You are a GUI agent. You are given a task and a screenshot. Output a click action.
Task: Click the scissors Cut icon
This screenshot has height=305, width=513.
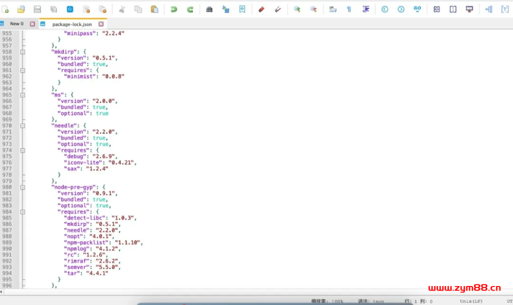(x=122, y=9)
